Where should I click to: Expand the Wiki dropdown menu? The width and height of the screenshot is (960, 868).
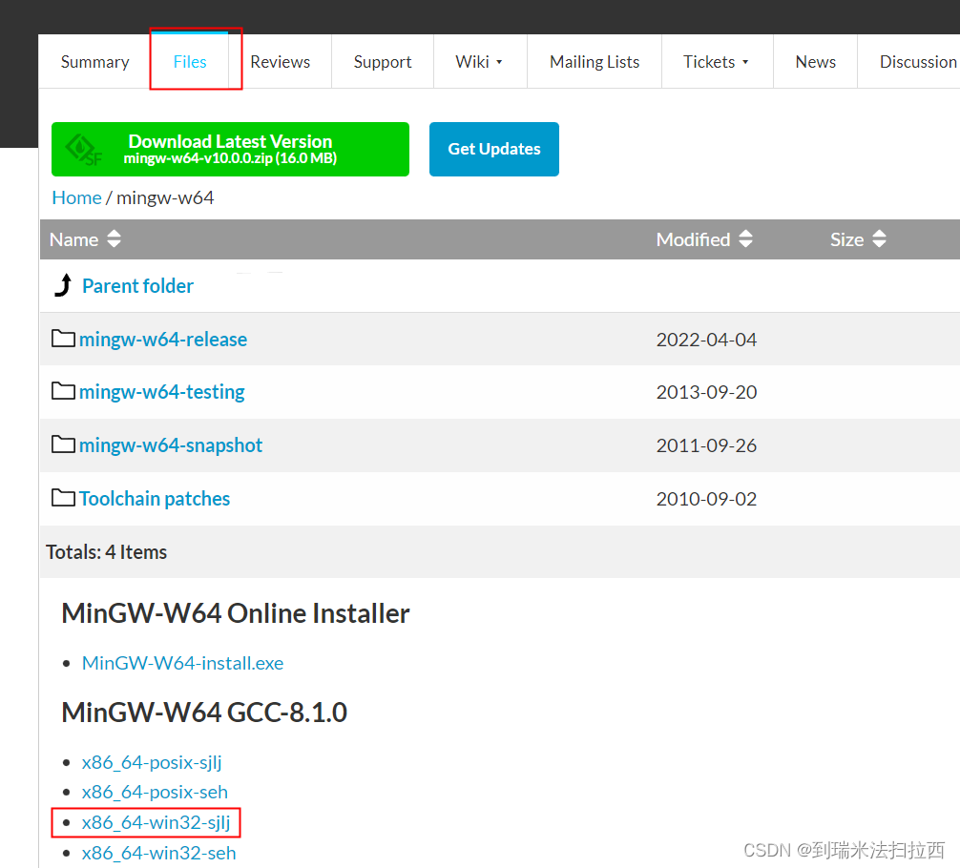(479, 62)
